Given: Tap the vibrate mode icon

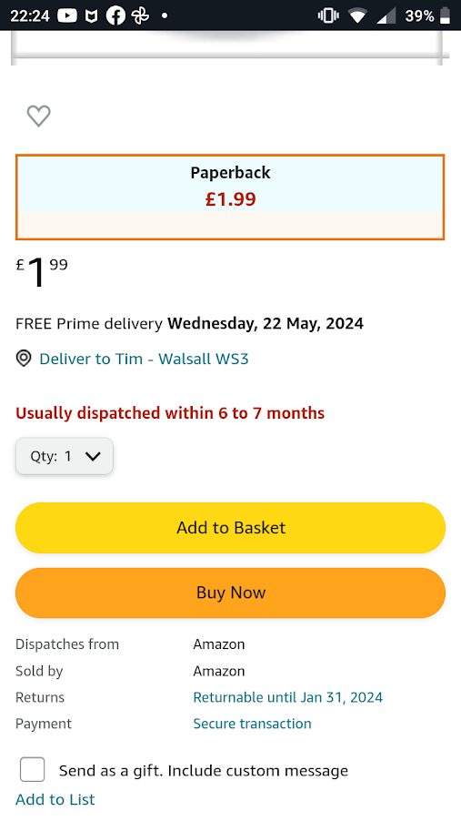Looking at the screenshot, I should point(328,16).
